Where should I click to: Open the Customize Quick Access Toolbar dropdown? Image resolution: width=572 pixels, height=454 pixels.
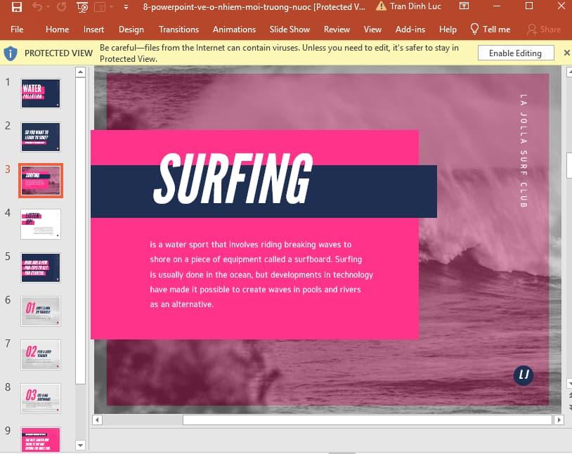tap(126, 7)
